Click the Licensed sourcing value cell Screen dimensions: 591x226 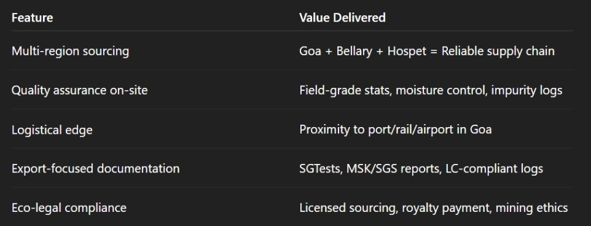(434, 208)
